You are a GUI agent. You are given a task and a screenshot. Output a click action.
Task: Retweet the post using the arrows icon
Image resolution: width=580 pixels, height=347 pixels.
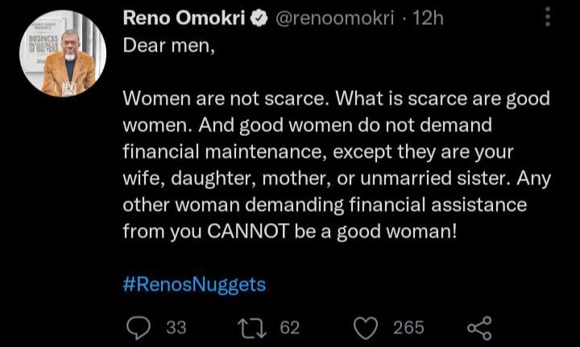252,327
